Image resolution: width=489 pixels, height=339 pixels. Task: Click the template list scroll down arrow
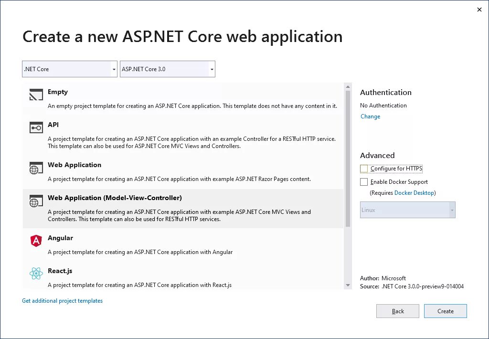click(348, 285)
